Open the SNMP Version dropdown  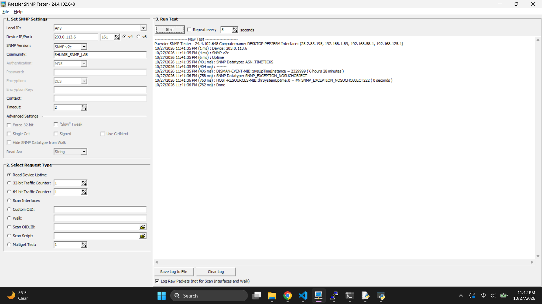click(84, 47)
